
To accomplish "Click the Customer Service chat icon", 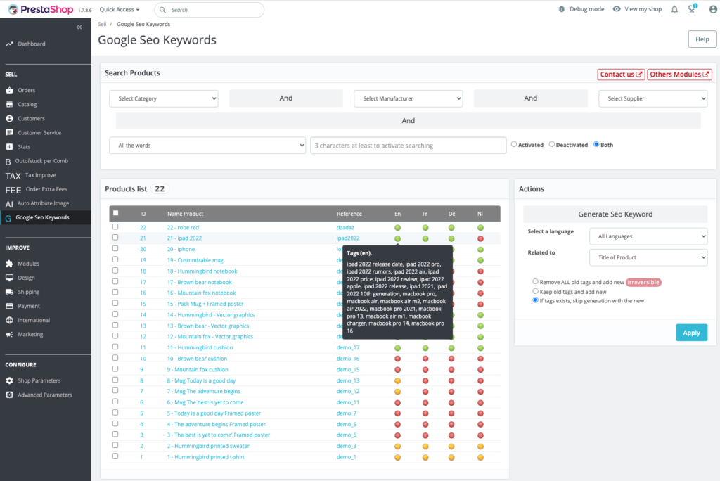I will (x=9, y=133).
